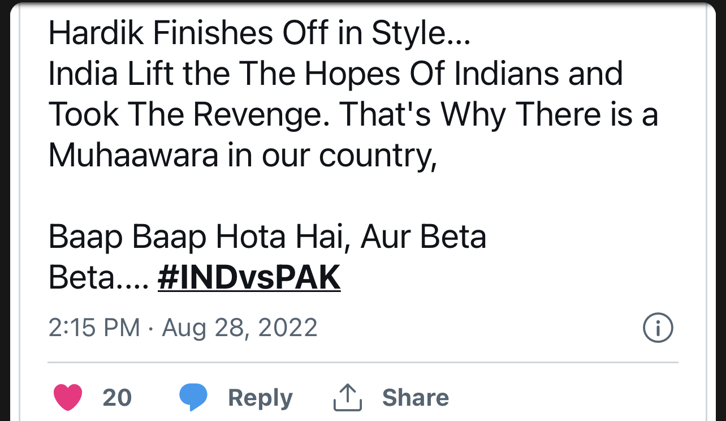The image size is (726, 421).
Task: Like the tweet with the heart icon
Action: click(68, 397)
